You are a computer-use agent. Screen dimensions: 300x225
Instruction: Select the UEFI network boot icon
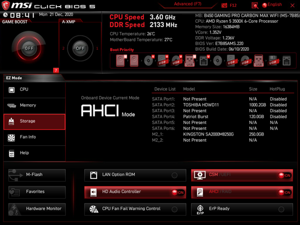point(204,60)
